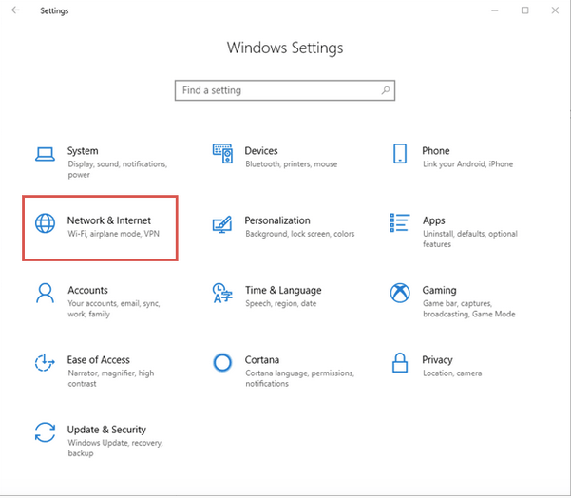Click the Gaming Xbox icon
The image size is (571, 498).
pos(400,293)
